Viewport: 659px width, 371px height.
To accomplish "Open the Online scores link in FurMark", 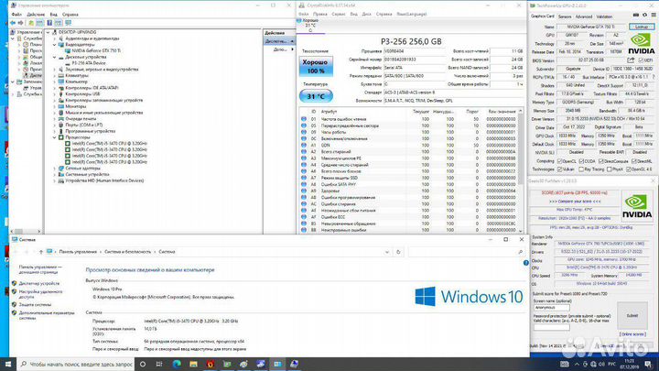I will (x=632, y=334).
